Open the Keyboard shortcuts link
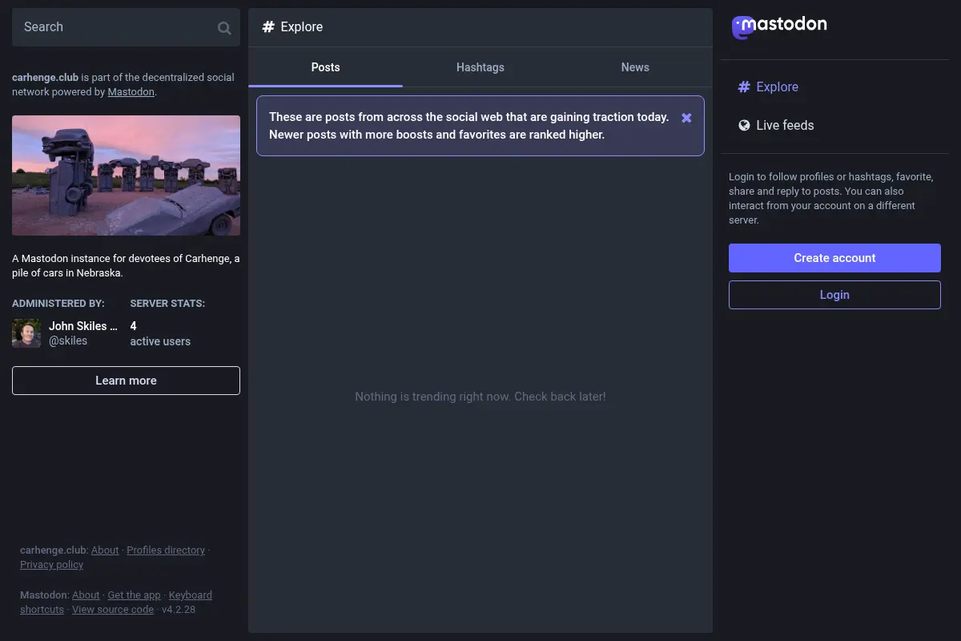This screenshot has width=961, height=641. (x=191, y=595)
